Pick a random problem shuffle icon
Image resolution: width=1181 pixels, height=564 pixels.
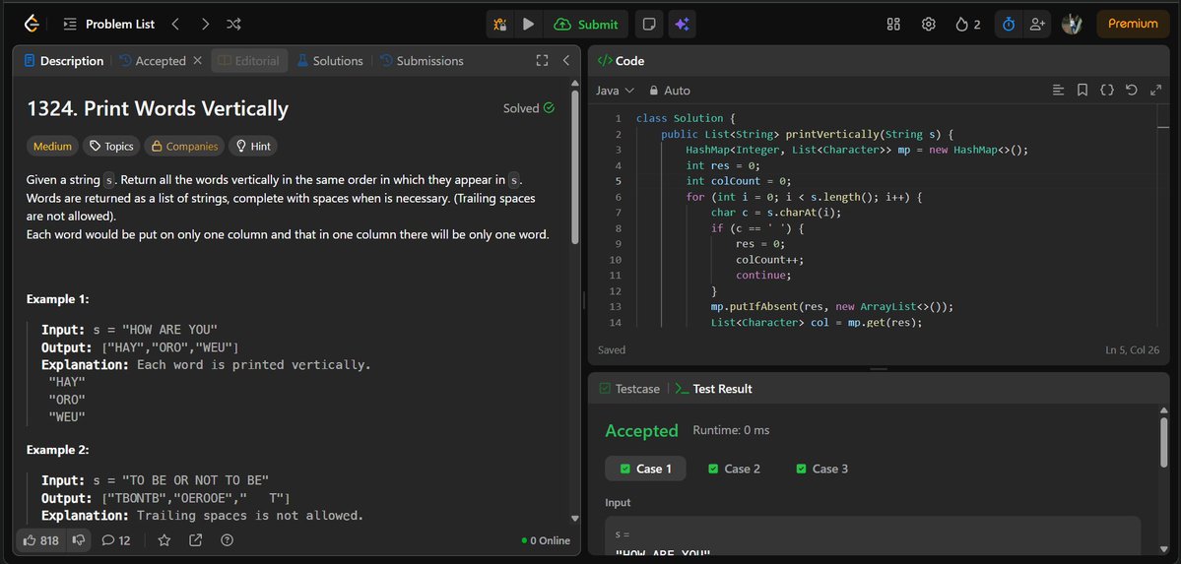[x=233, y=24]
